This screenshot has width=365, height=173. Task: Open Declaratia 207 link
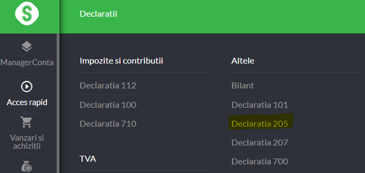pyautogui.click(x=260, y=142)
